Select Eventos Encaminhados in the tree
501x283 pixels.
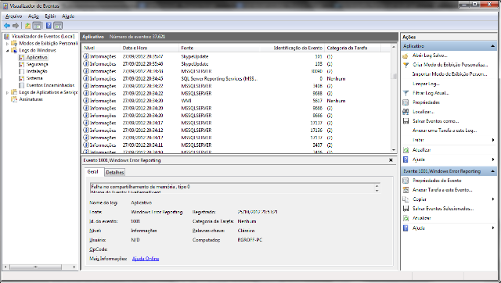pyautogui.click(x=50, y=85)
